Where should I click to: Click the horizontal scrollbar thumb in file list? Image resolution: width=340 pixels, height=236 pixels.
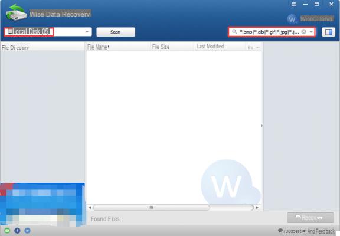[151, 208]
